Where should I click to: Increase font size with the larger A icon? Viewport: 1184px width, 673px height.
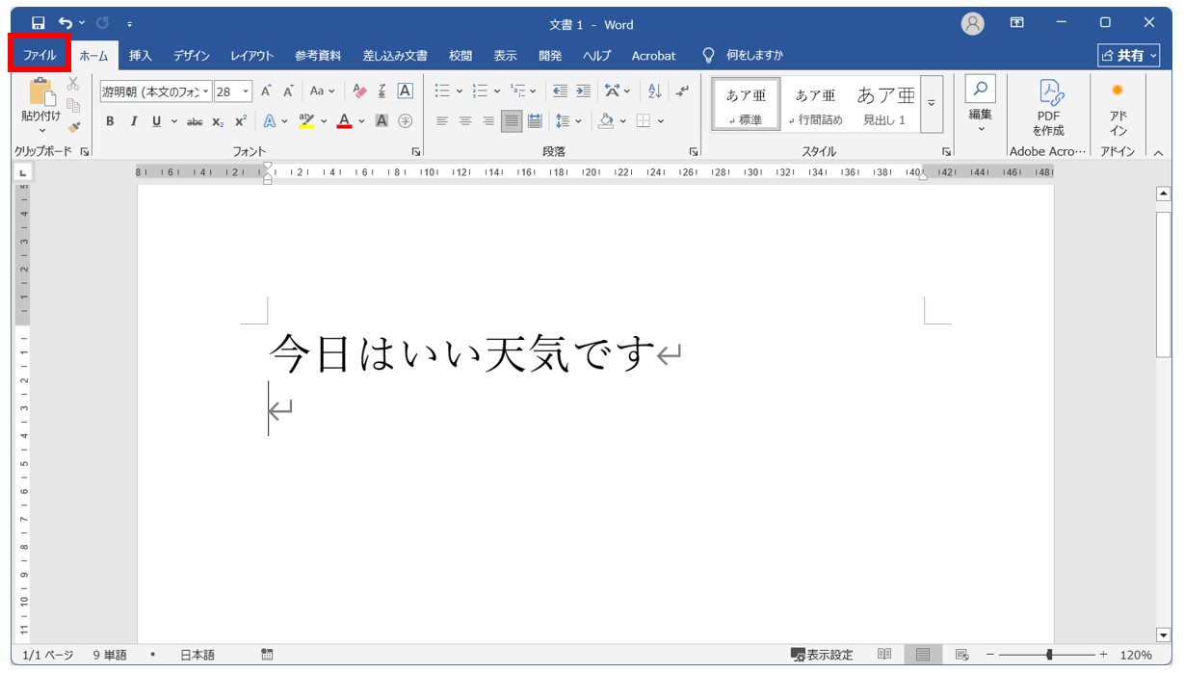coord(266,91)
